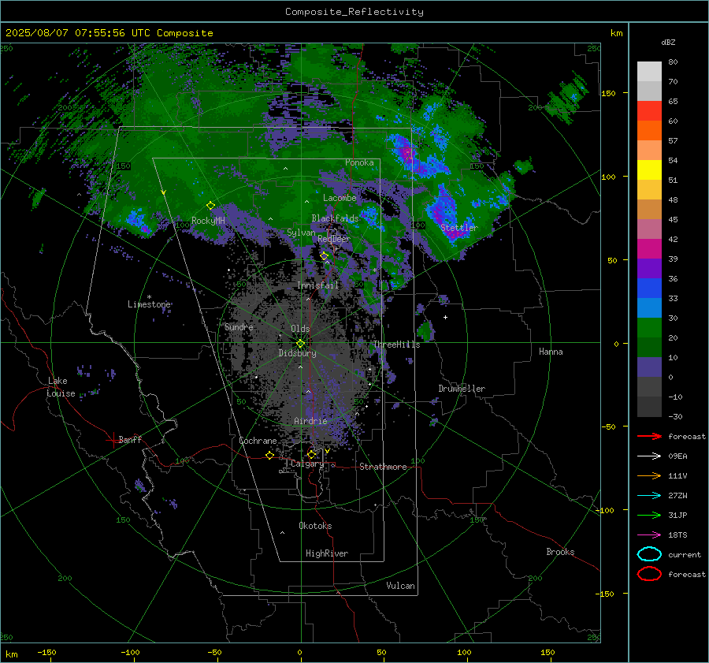Select the light gray 70-80 dBZ swatch

pos(649,71)
